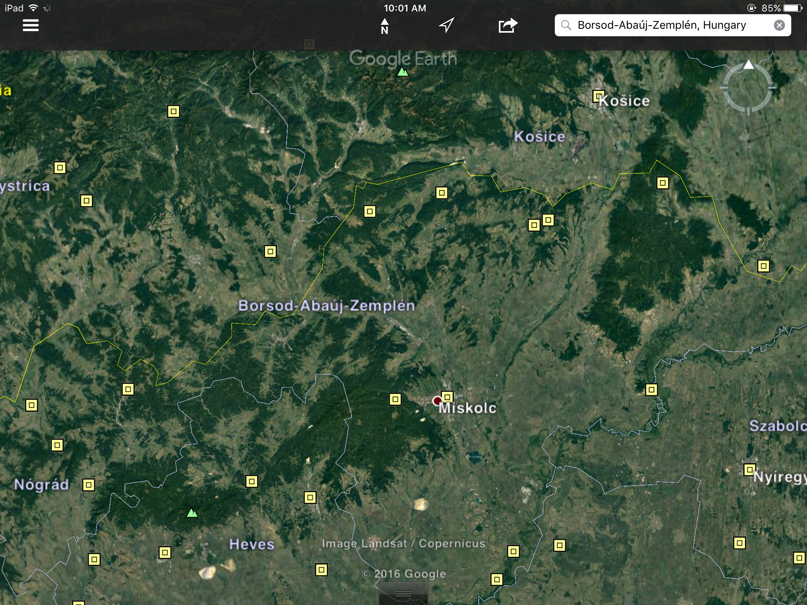Image resolution: width=807 pixels, height=605 pixels.
Task: Tap the green mountain icon near Heves
Action: point(192,513)
